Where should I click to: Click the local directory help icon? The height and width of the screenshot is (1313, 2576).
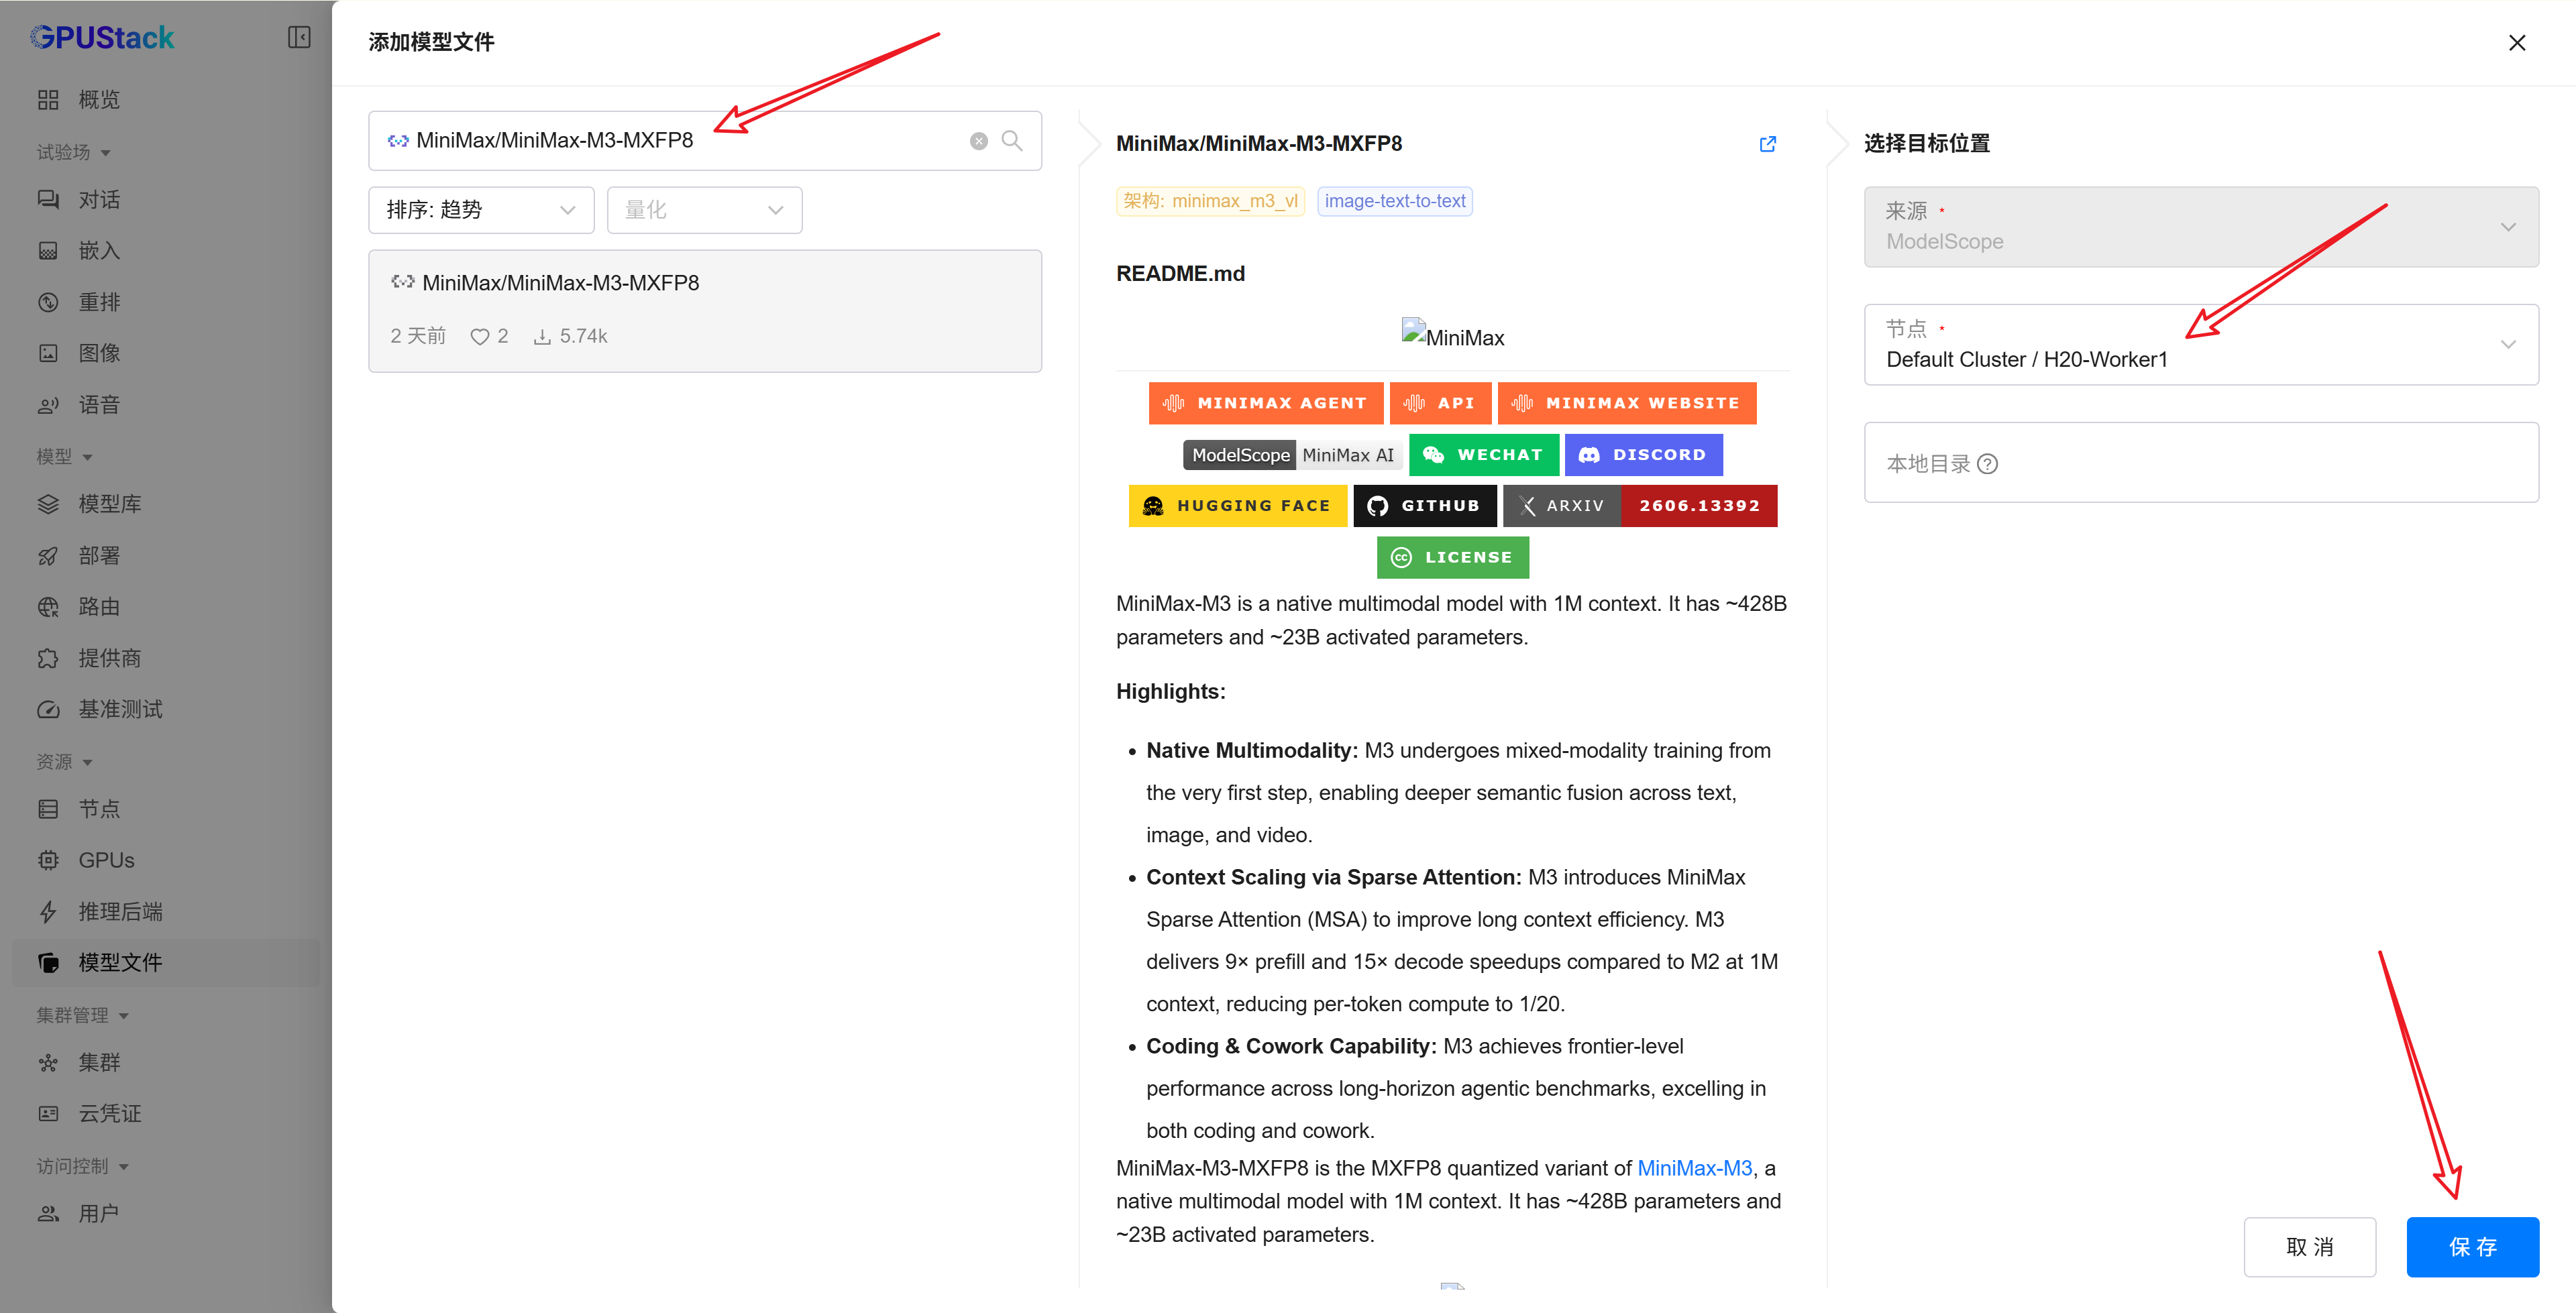(1988, 464)
